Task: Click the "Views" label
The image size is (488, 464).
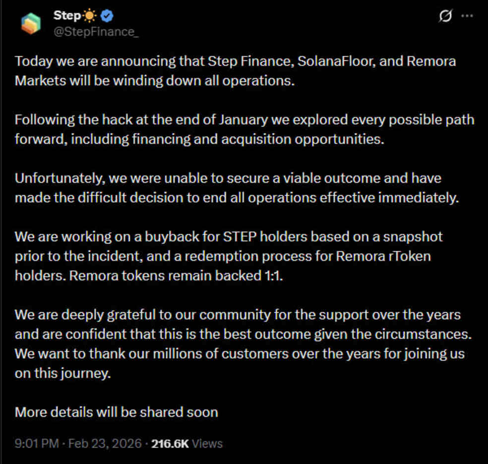Action: [207, 443]
